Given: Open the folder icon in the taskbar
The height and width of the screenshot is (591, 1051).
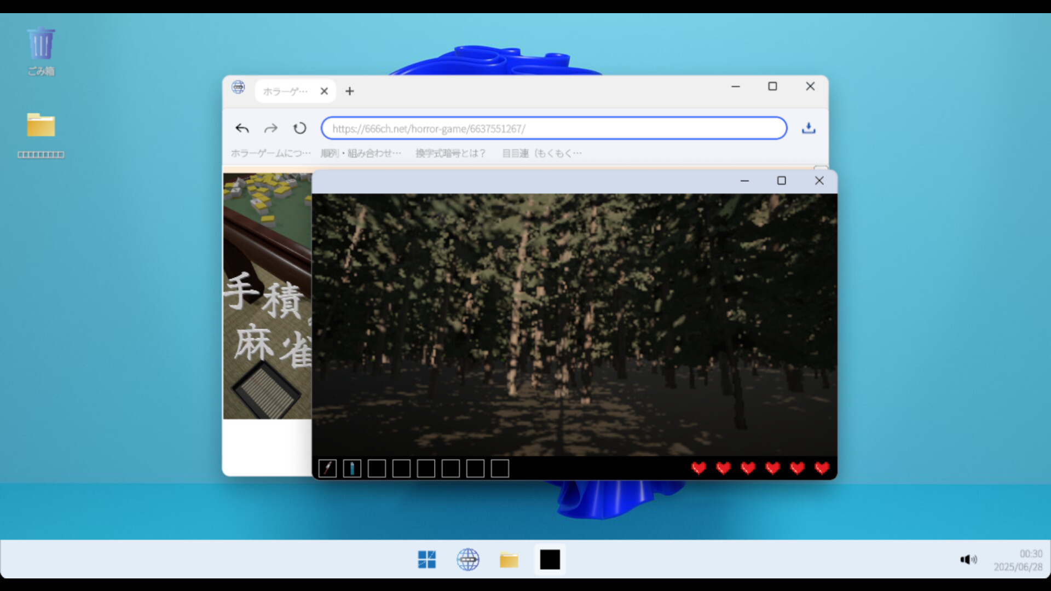Looking at the screenshot, I should click(509, 559).
